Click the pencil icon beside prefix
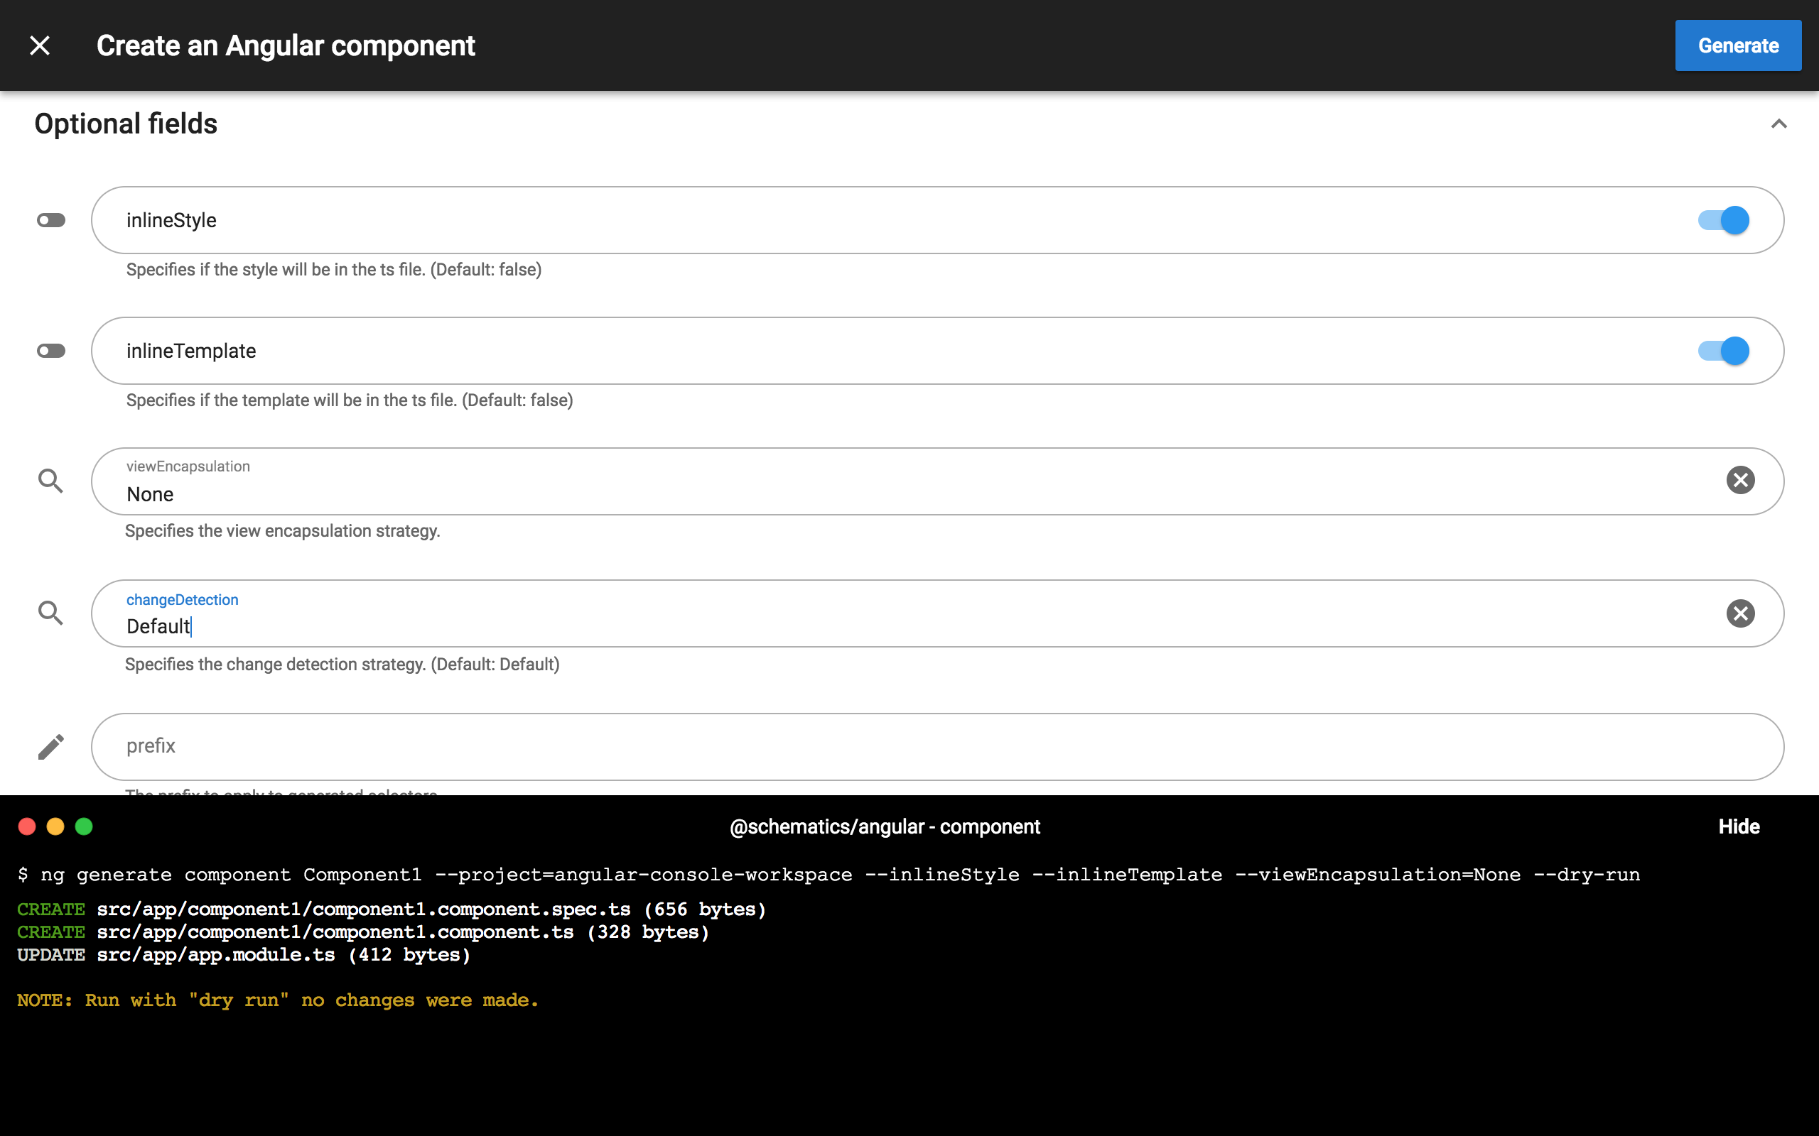The image size is (1819, 1136). 51,746
